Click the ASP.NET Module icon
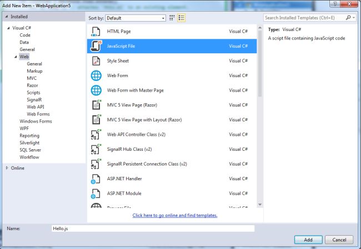This screenshot has width=361, height=249. click(x=96, y=194)
